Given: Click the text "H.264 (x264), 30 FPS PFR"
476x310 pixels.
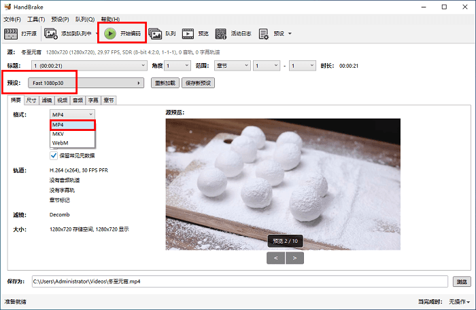Looking at the screenshot, I should pos(79,170).
